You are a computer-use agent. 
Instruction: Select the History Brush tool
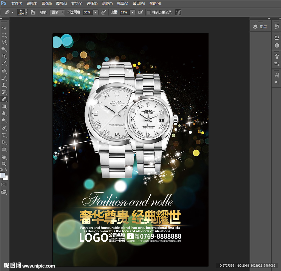tap(4, 92)
